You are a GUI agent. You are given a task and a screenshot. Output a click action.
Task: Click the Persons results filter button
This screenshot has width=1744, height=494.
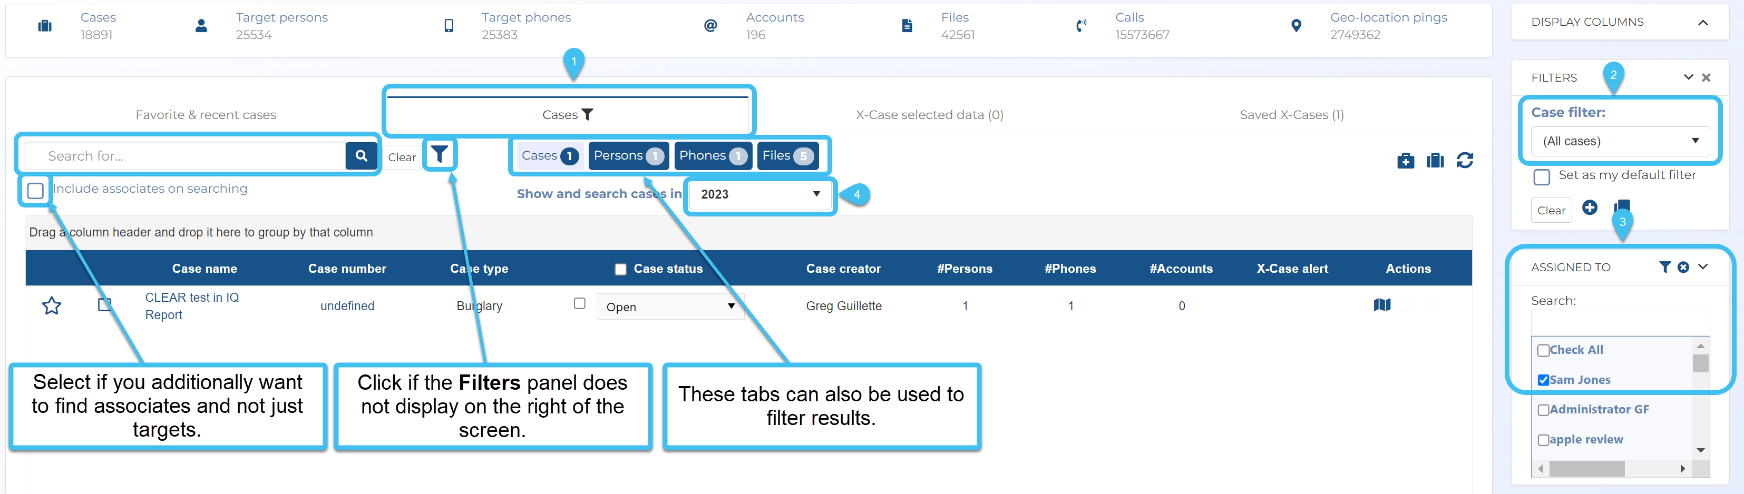pos(628,156)
